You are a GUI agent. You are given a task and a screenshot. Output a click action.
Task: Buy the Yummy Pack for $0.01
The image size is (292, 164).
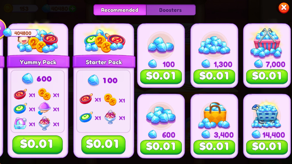pos(38,145)
